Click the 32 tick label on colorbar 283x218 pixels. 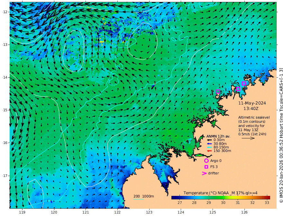(x=252, y=203)
